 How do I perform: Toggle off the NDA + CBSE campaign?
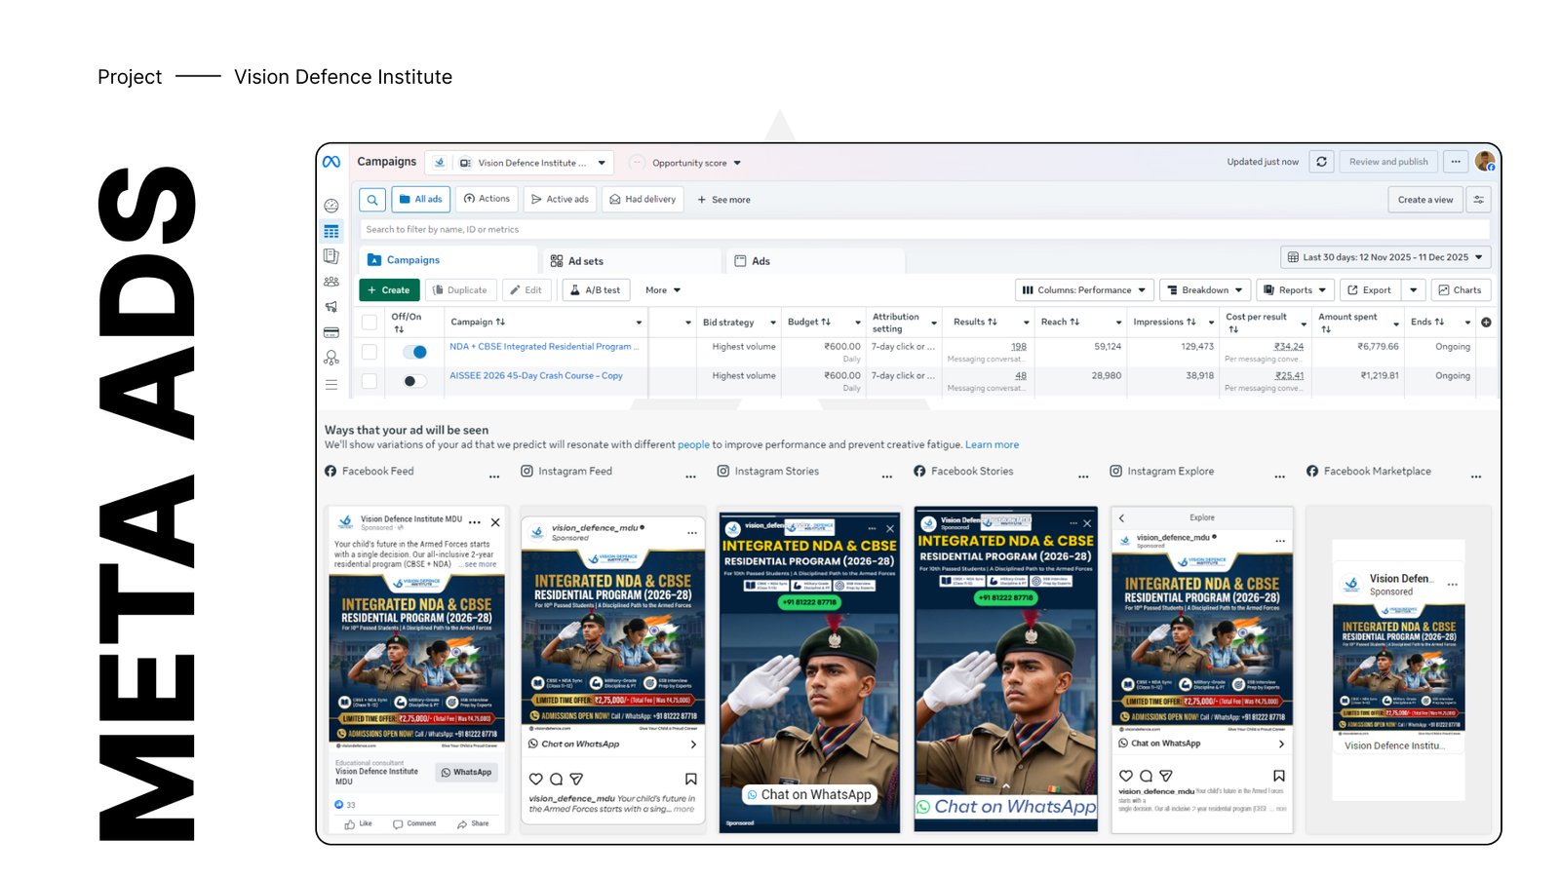pos(414,352)
